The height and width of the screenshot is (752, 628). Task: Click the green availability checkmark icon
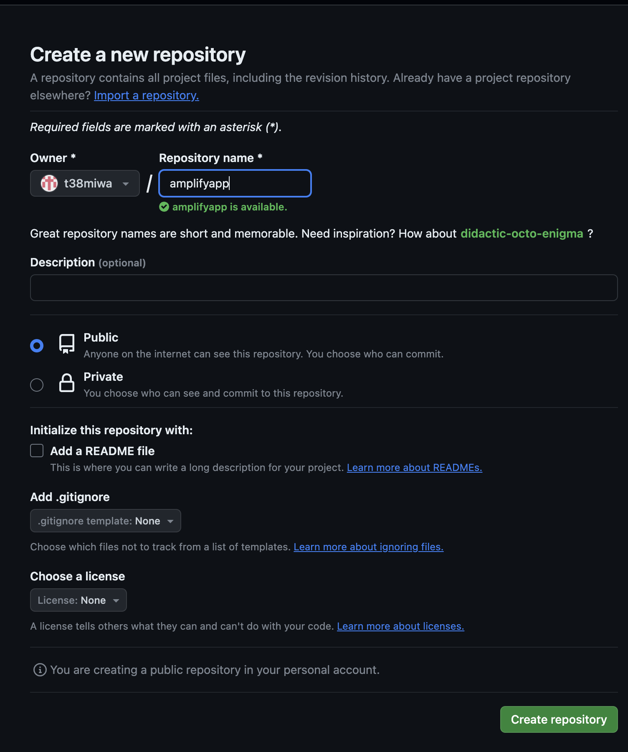tap(164, 207)
